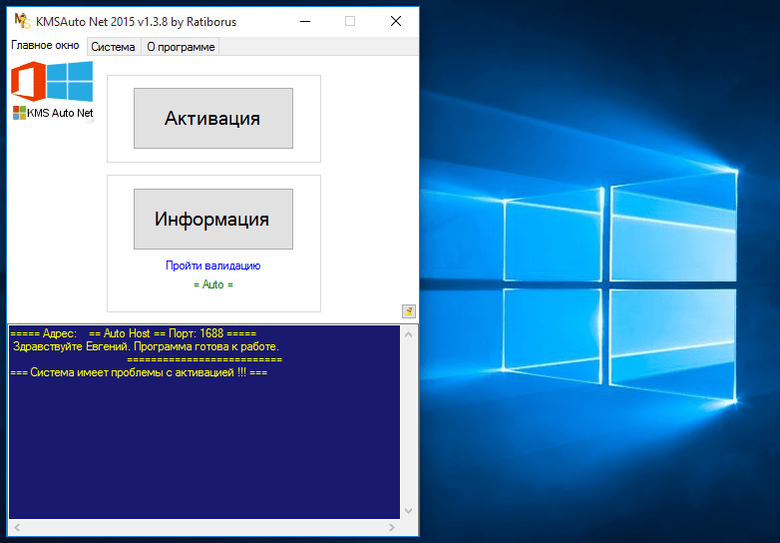Switch to the Система tab
The image size is (780, 543).
pos(114,47)
